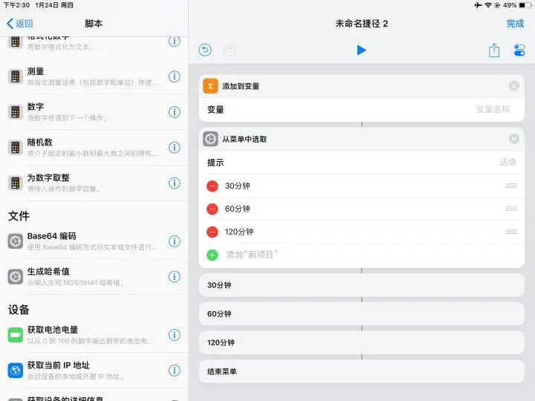
Task: Grab the reorder handle for 60分钟
Action: click(x=510, y=209)
